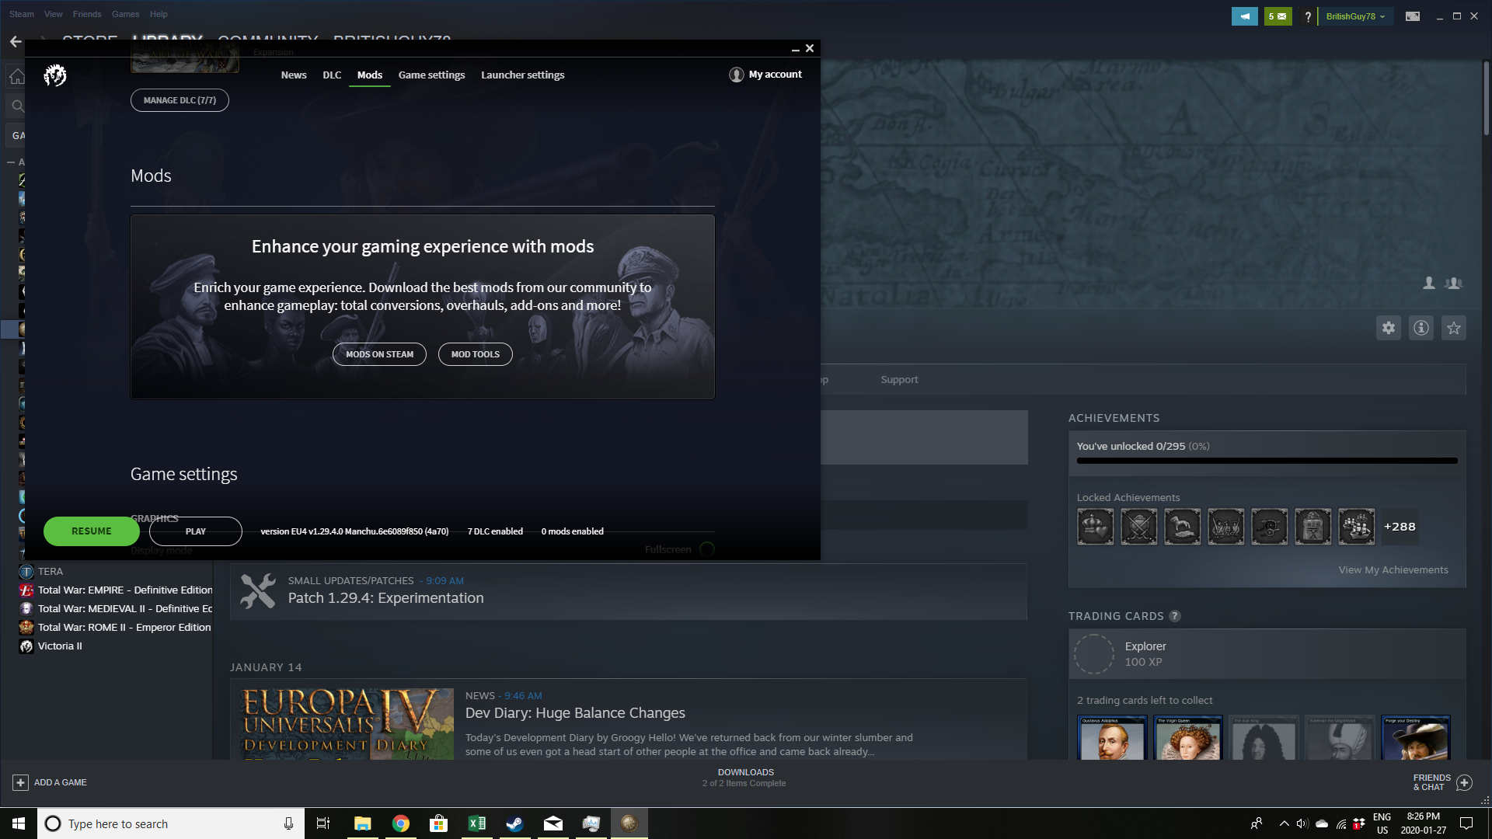
Task: Open Steam from the Windows taskbar
Action: click(514, 823)
